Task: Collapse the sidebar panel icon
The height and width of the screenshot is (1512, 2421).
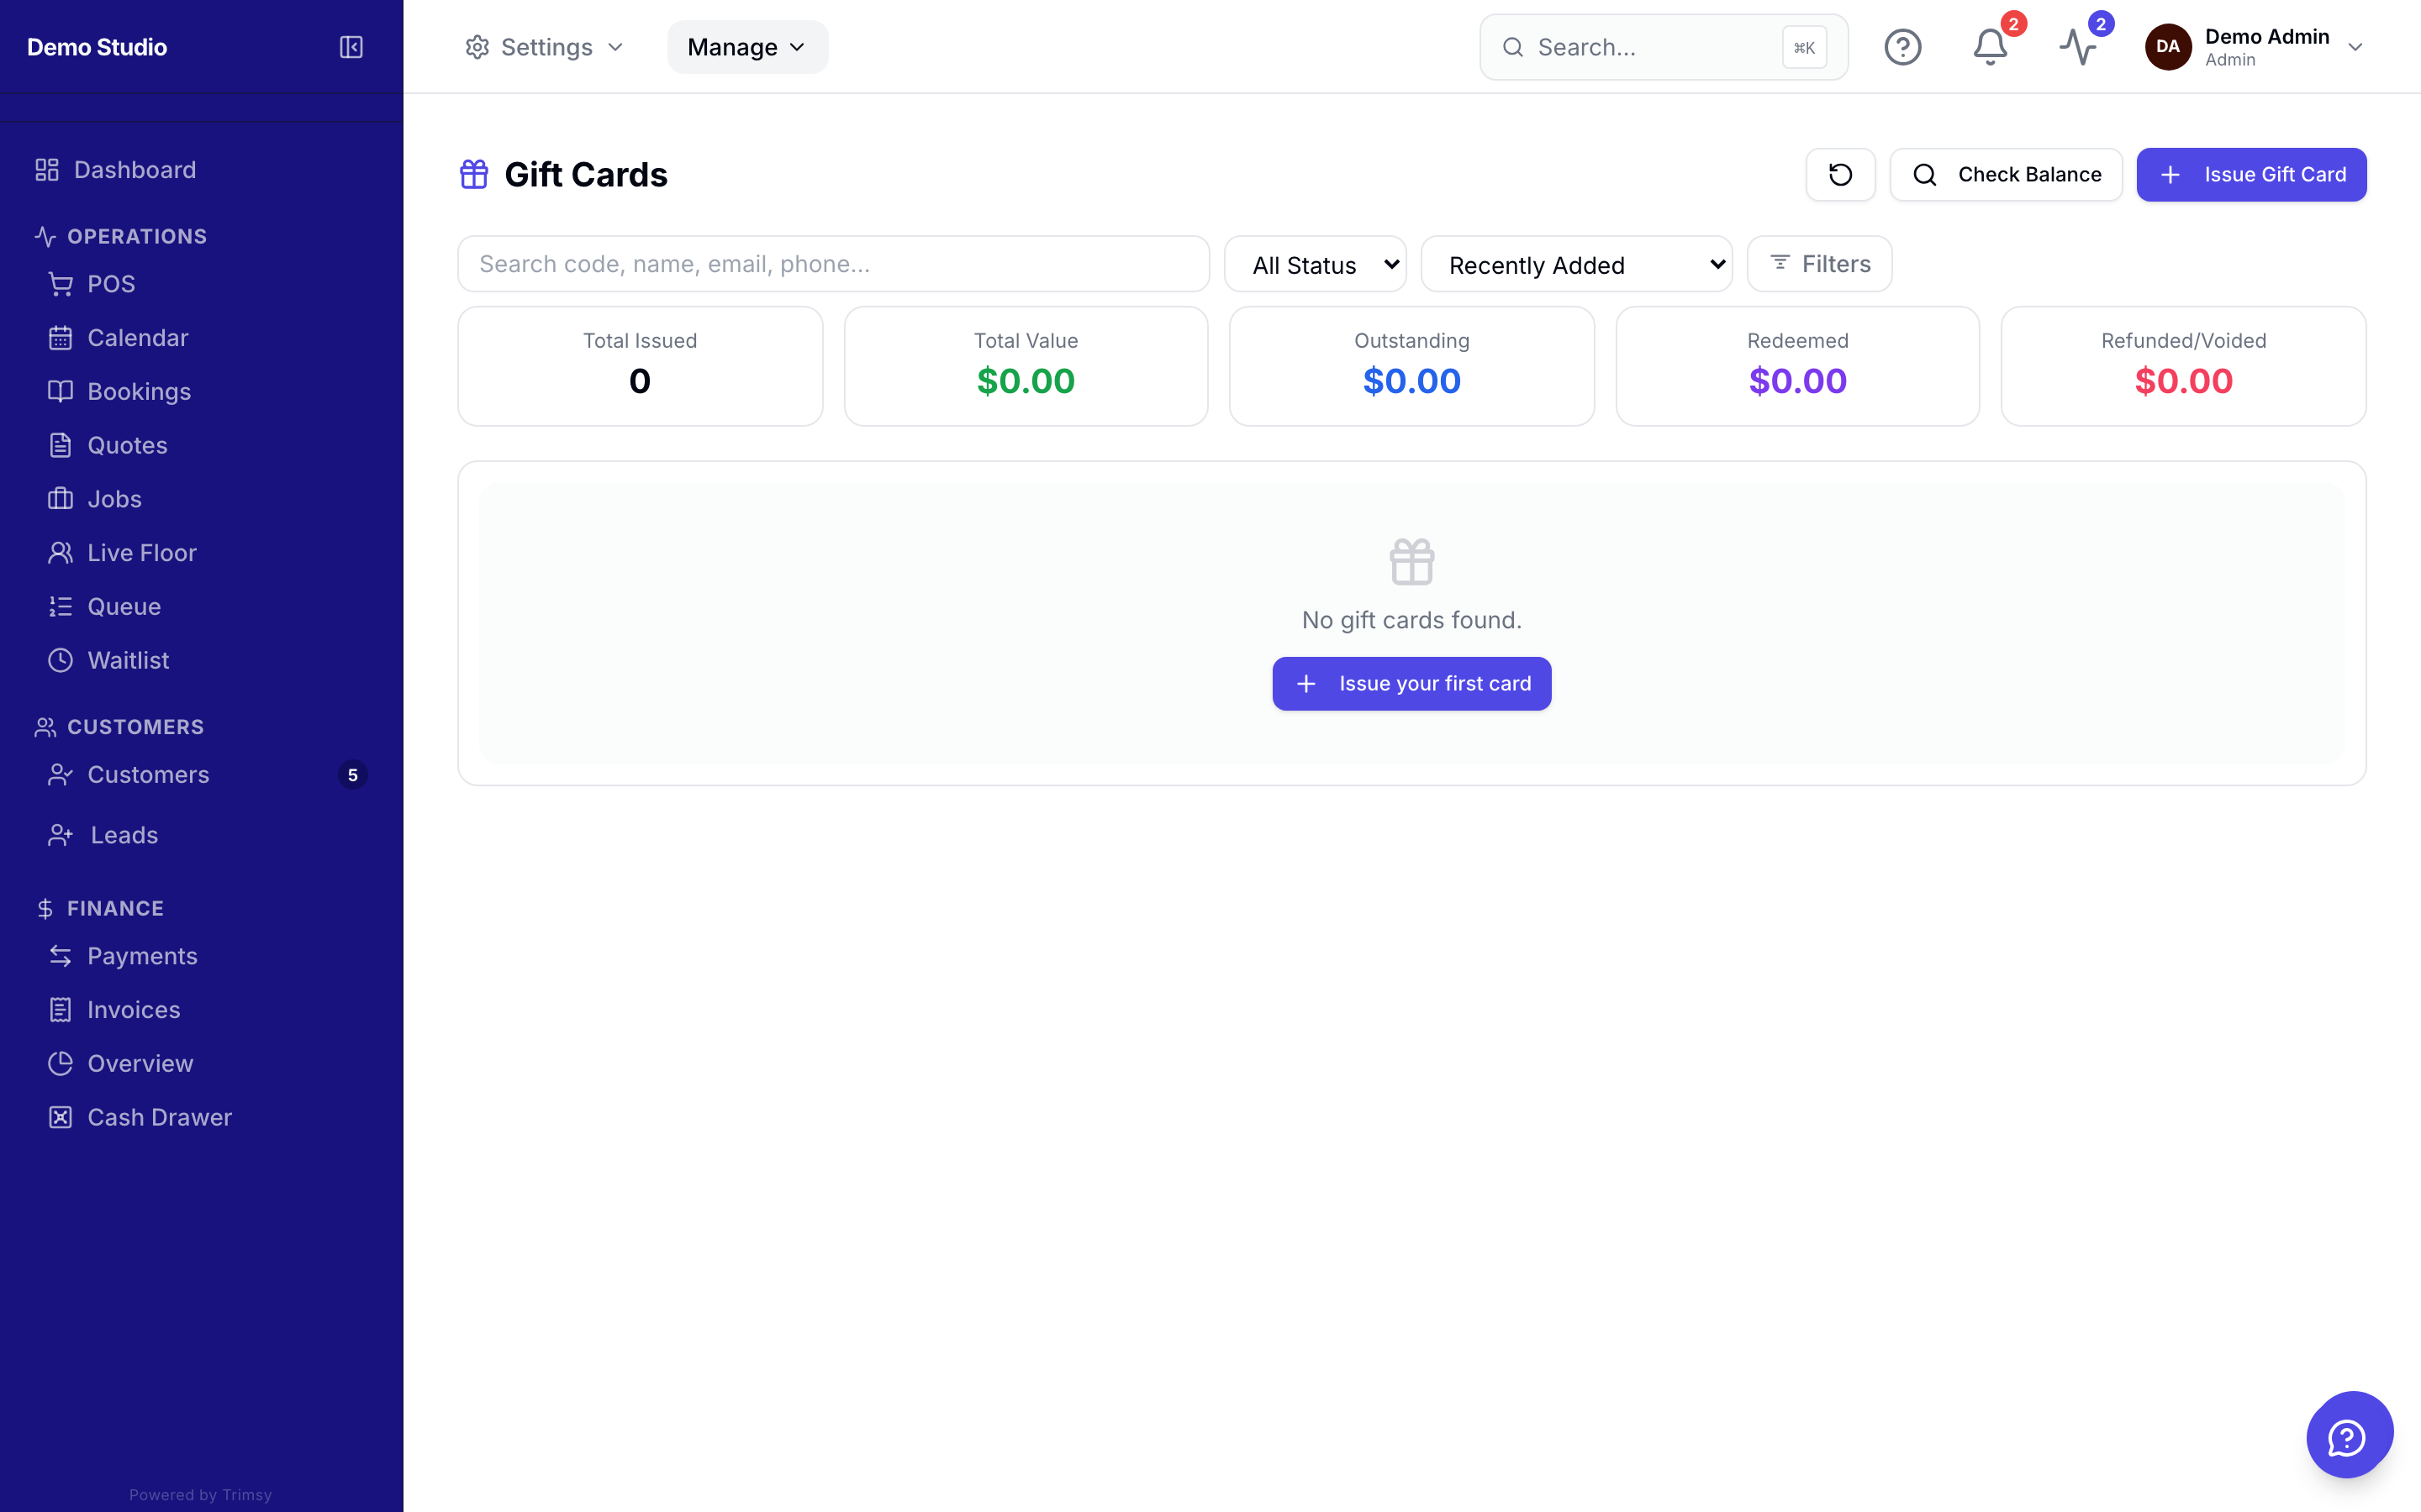Action: pyautogui.click(x=351, y=47)
